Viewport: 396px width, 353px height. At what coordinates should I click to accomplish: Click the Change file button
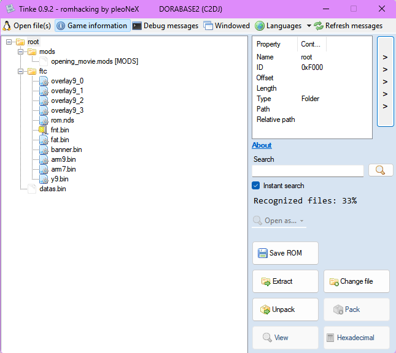[x=357, y=281]
